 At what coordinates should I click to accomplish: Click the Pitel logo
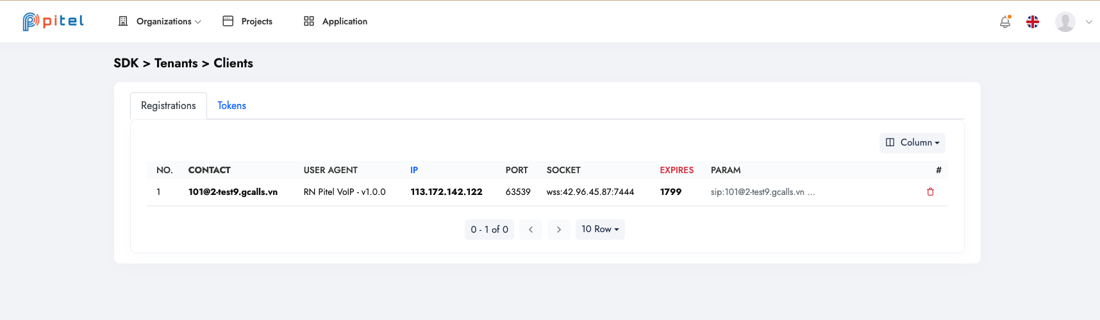(x=53, y=21)
